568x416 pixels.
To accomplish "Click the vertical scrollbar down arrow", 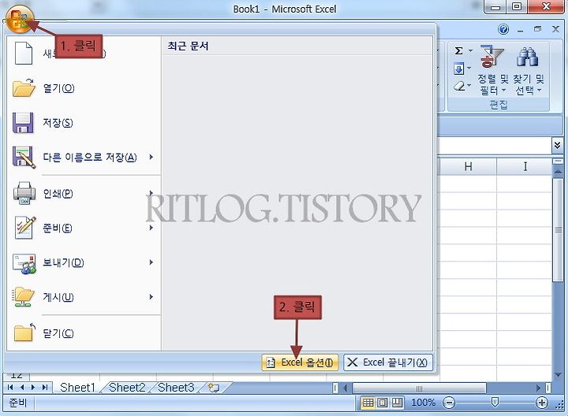I will [558, 375].
